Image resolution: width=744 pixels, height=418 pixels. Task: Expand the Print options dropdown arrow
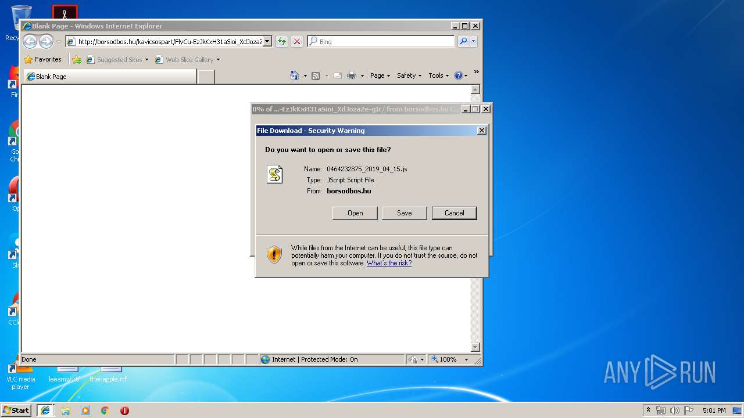pyautogui.click(x=362, y=75)
